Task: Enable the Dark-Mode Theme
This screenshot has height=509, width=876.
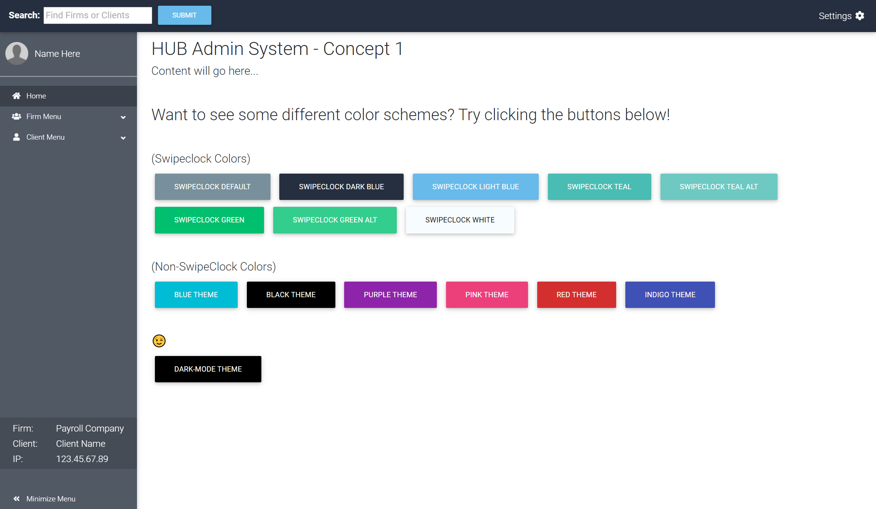Action: point(208,369)
